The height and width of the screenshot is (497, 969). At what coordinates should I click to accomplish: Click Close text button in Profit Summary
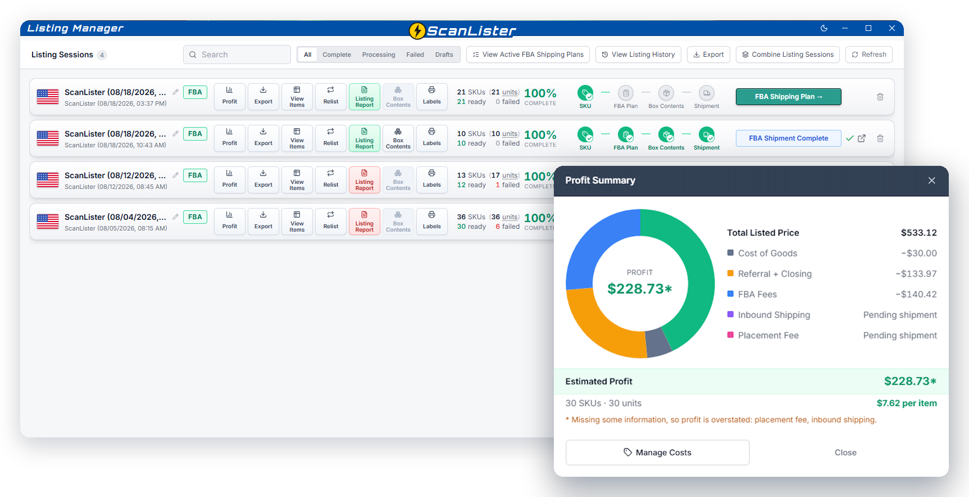845,453
